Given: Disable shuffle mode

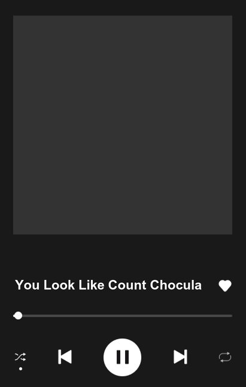Looking at the screenshot, I should (20, 357).
